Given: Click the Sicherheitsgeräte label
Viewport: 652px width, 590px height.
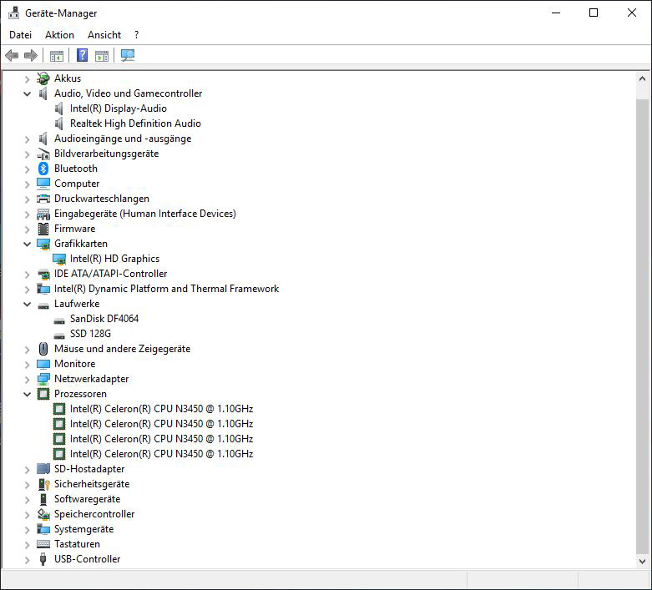Looking at the screenshot, I should point(92,484).
